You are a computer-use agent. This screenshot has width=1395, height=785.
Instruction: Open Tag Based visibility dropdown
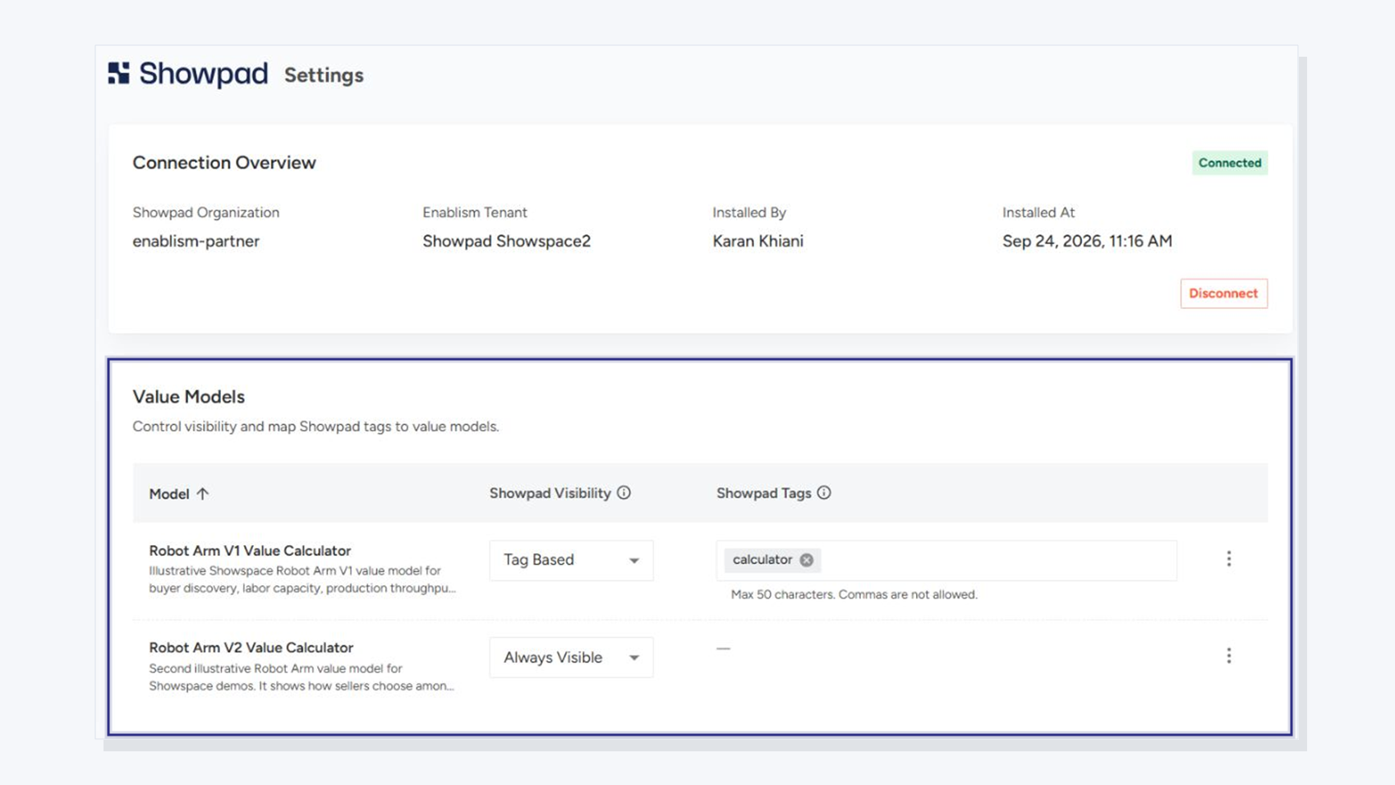pos(571,560)
